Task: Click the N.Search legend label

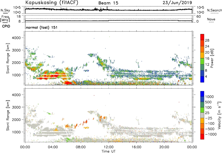Action: 214,10
